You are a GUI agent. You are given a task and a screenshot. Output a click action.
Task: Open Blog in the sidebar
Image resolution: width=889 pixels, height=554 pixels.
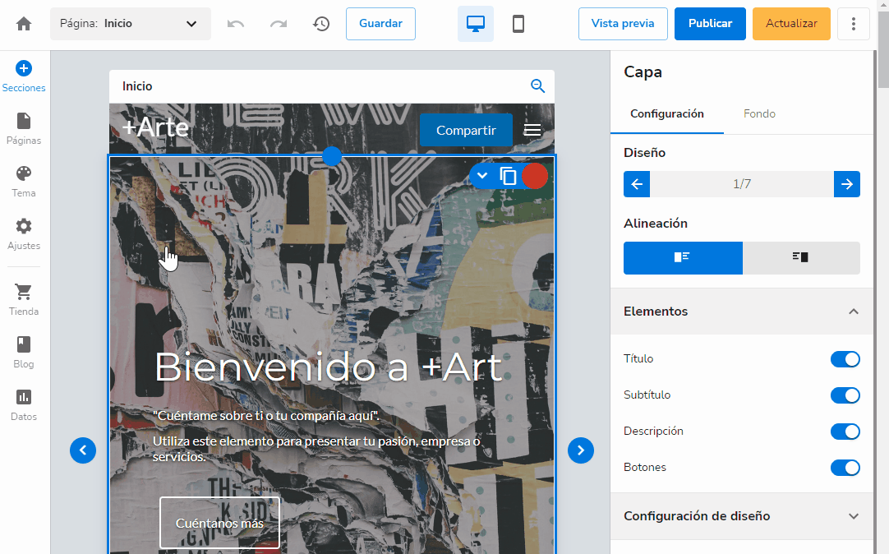coord(24,353)
